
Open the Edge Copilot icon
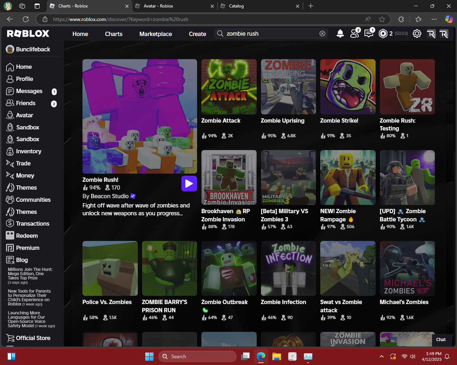[449, 19]
